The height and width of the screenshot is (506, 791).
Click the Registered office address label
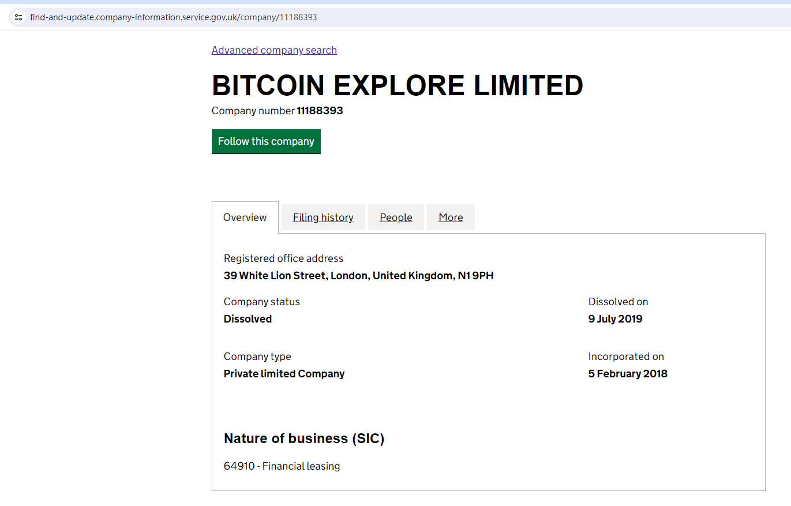click(x=283, y=258)
